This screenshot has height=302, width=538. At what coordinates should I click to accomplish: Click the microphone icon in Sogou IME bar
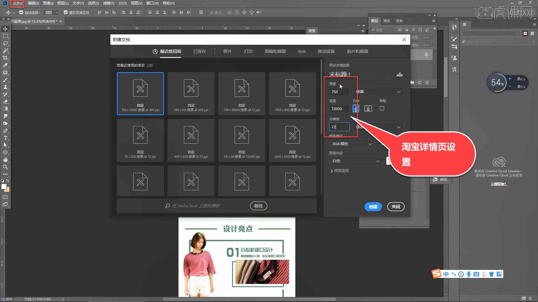469,274
